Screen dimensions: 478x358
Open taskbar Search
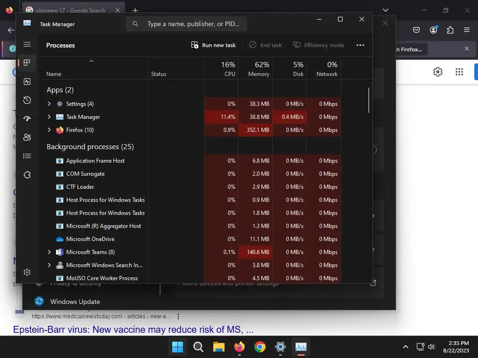coord(198,347)
